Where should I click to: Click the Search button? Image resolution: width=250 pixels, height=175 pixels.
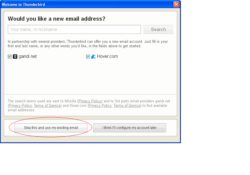158,29
